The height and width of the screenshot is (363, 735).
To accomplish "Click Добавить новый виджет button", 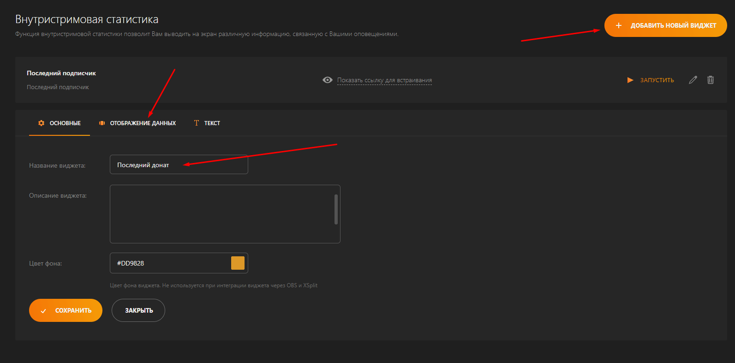I will tap(665, 25).
